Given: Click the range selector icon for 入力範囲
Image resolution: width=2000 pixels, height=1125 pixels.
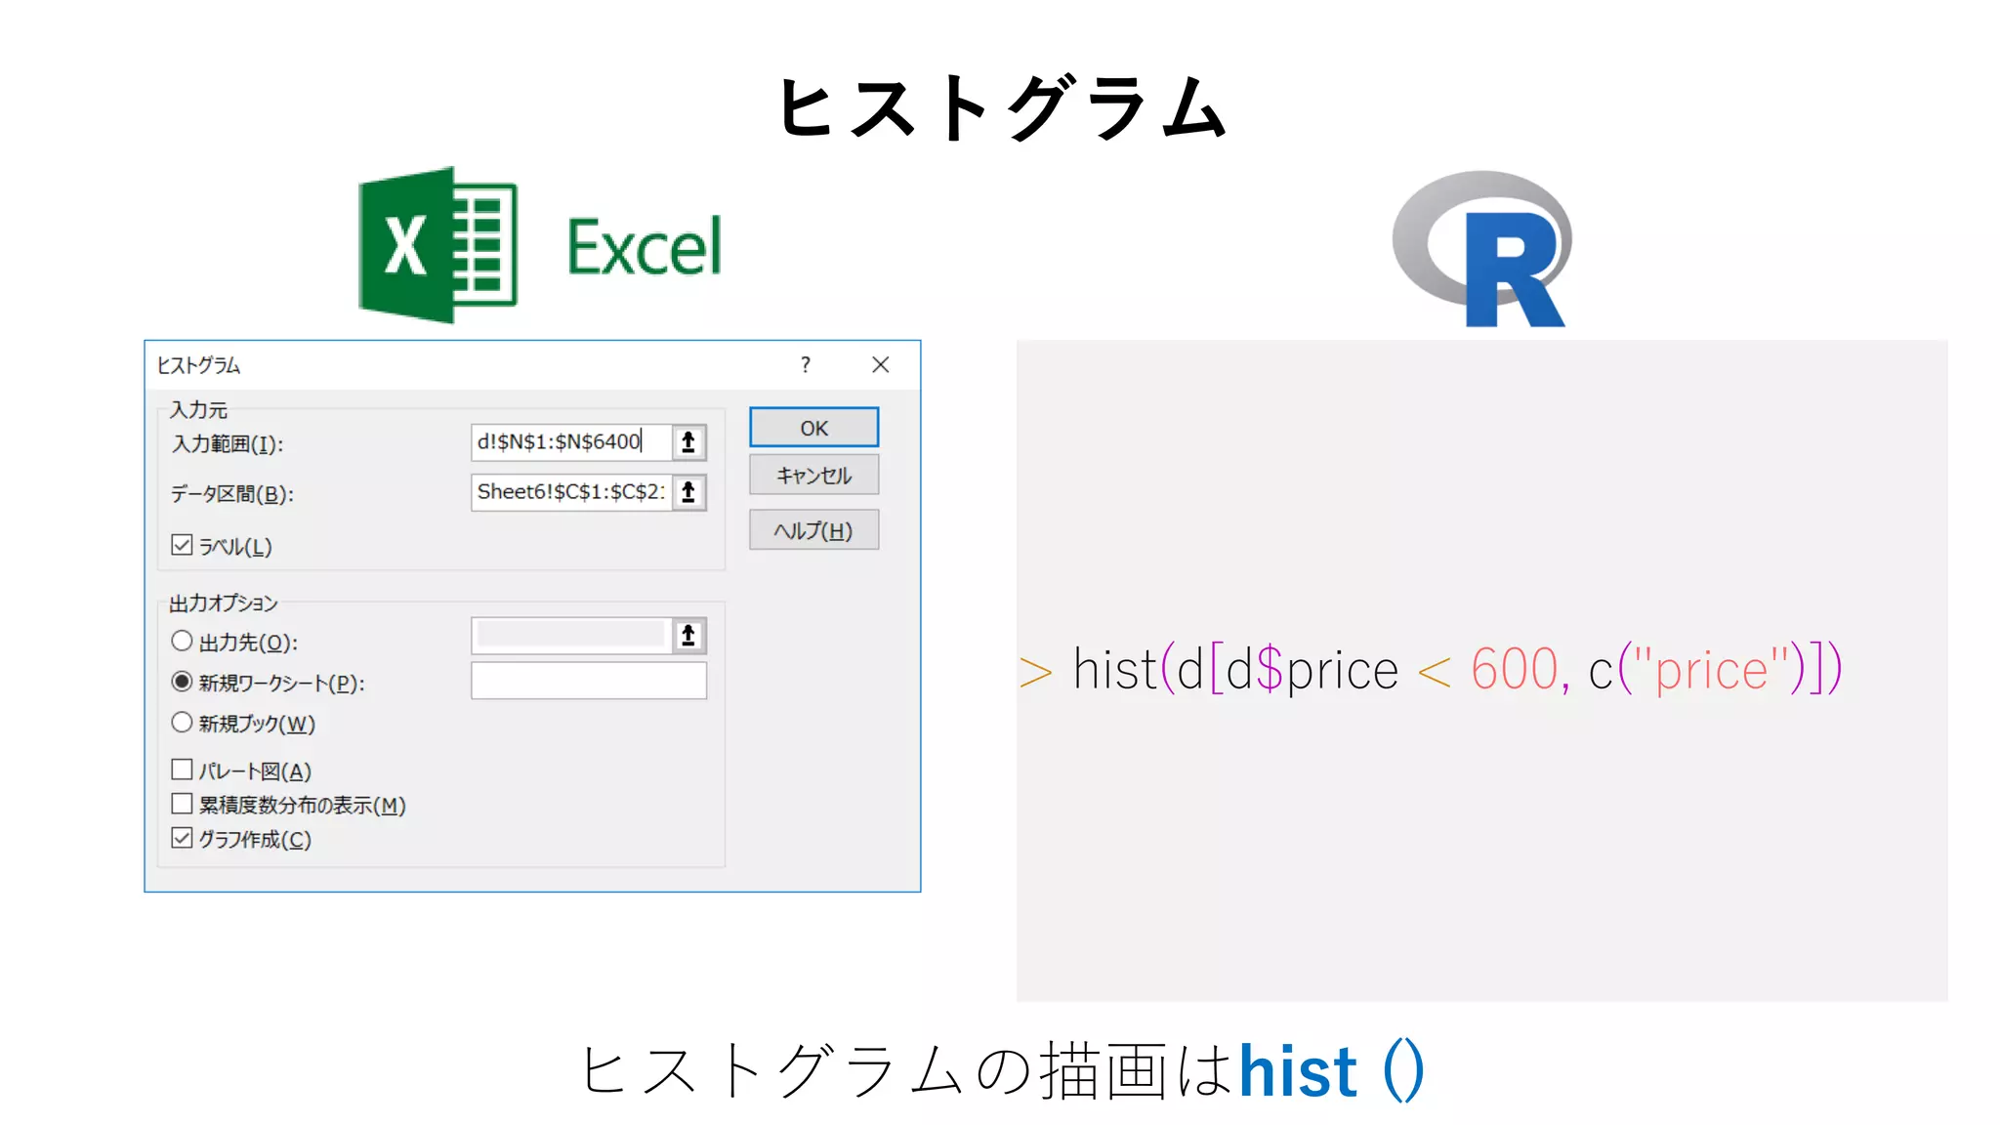Looking at the screenshot, I should [688, 442].
